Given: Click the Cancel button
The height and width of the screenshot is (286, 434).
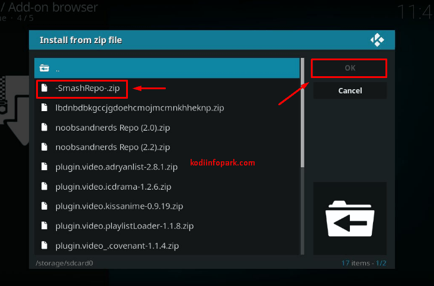Looking at the screenshot, I should [350, 90].
